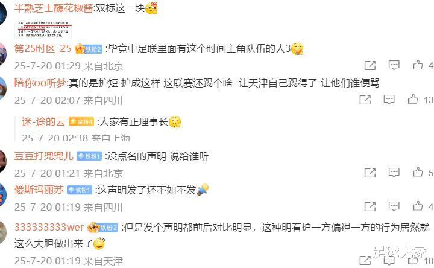The image size is (434, 268).
Task: Open username link 豆豆打兜兜儿
Action: (44, 156)
